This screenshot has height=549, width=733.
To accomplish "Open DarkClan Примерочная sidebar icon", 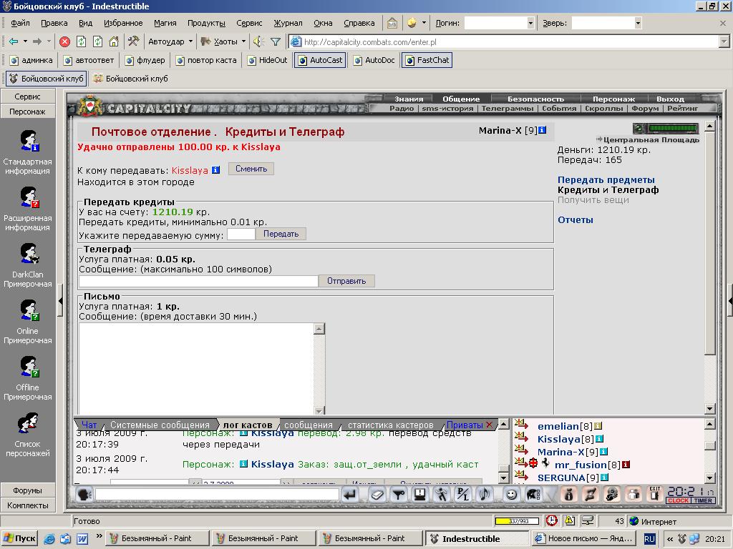I will click(28, 254).
